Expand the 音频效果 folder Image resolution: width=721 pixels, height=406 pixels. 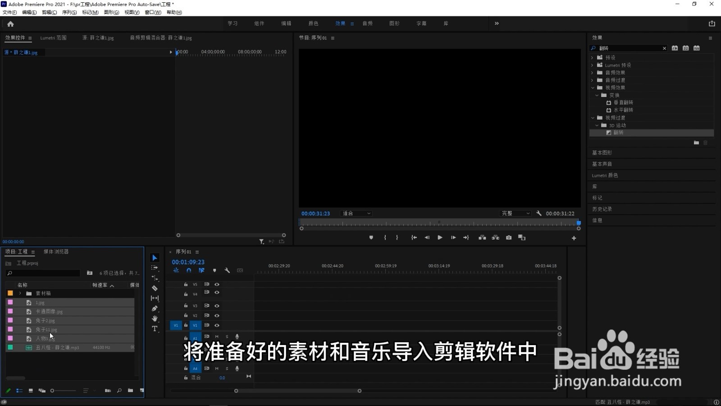click(x=592, y=73)
